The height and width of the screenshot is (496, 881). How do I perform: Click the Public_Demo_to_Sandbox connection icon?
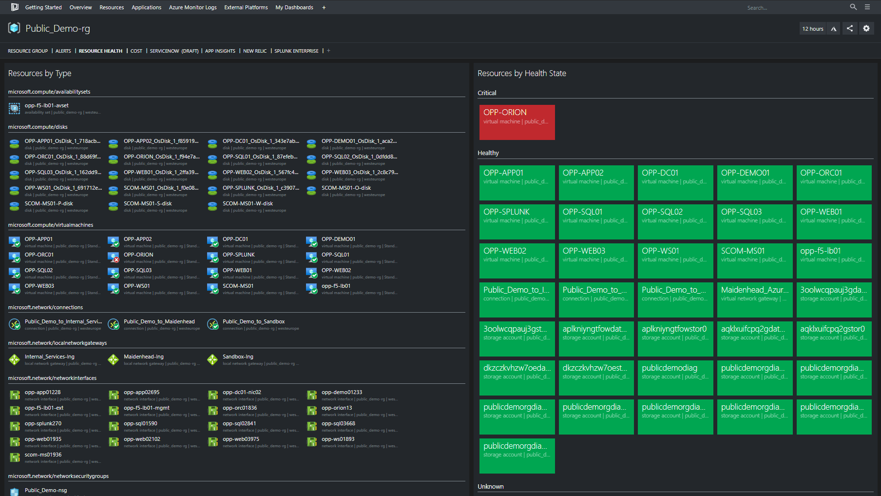click(x=212, y=324)
